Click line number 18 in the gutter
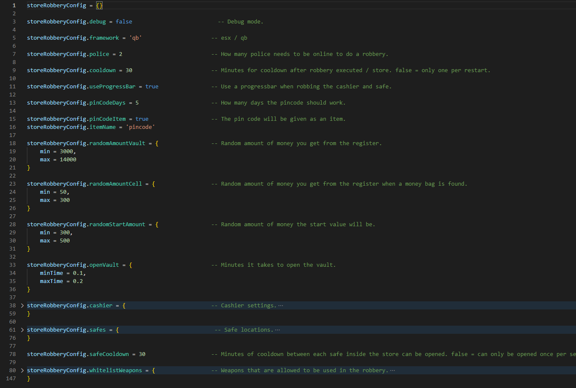 pos(12,143)
